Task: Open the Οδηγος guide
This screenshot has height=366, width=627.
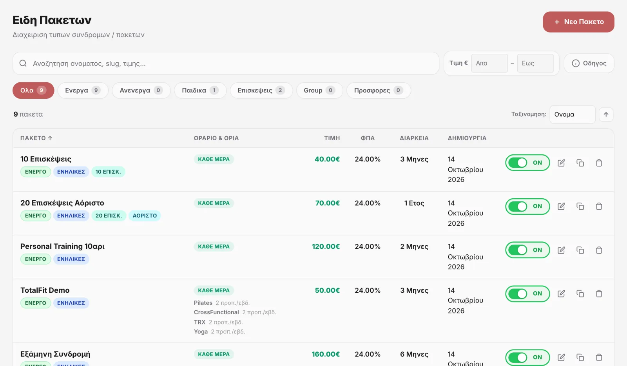Action: coord(589,63)
